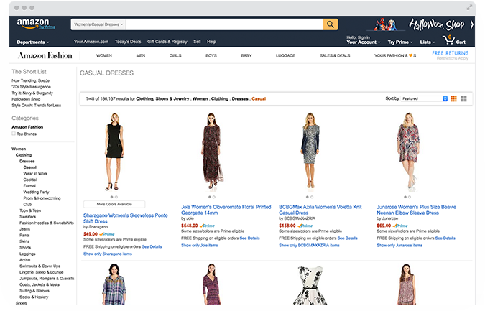The image size is (485, 311).
Task: Open Junarose Women's Plus Size Beavie title
Action: 416,210
